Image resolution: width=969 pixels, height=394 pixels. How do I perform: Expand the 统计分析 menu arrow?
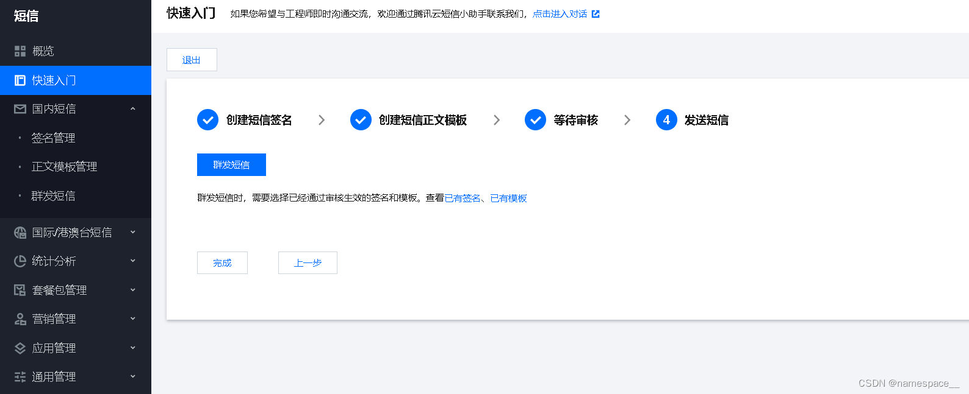point(132,261)
